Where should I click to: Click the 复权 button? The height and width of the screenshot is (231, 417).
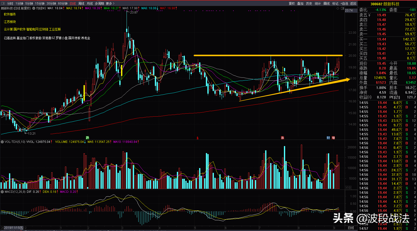[292, 3]
